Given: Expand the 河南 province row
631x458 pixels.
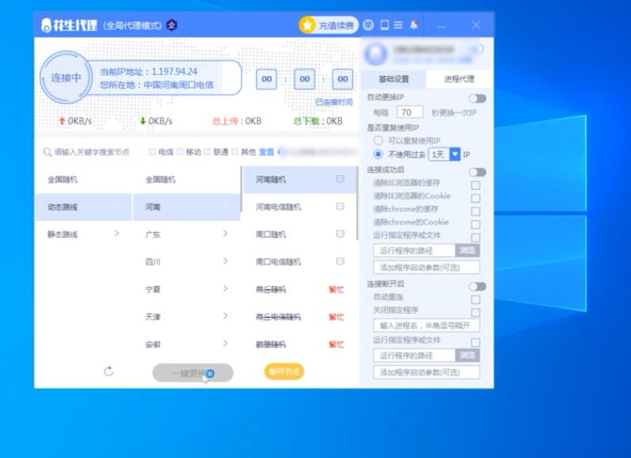Looking at the screenshot, I should click(186, 207).
